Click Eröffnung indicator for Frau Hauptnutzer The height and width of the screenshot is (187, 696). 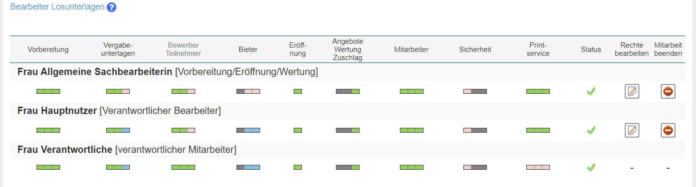click(x=298, y=130)
